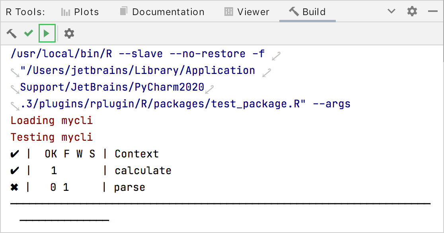444x233 pixels.
Task: Open tool window options gear at top-right
Action: pos(412,12)
